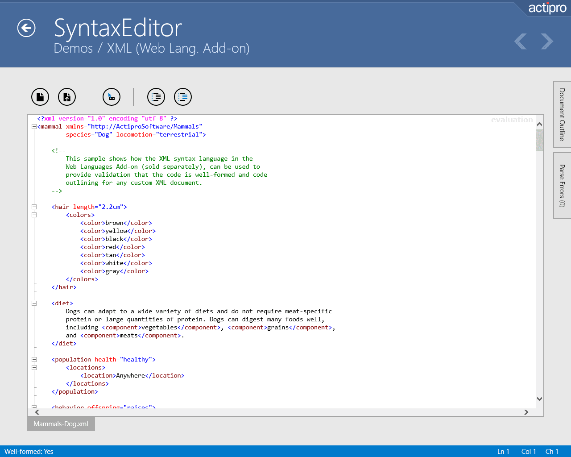Collapse the hair element node

pyautogui.click(x=34, y=207)
